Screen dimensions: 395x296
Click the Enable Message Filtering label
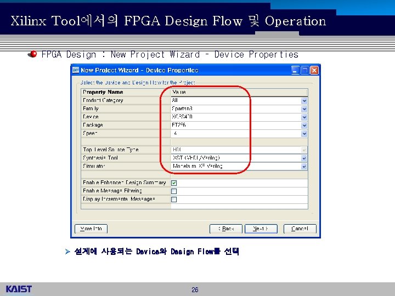pyautogui.click(x=112, y=191)
